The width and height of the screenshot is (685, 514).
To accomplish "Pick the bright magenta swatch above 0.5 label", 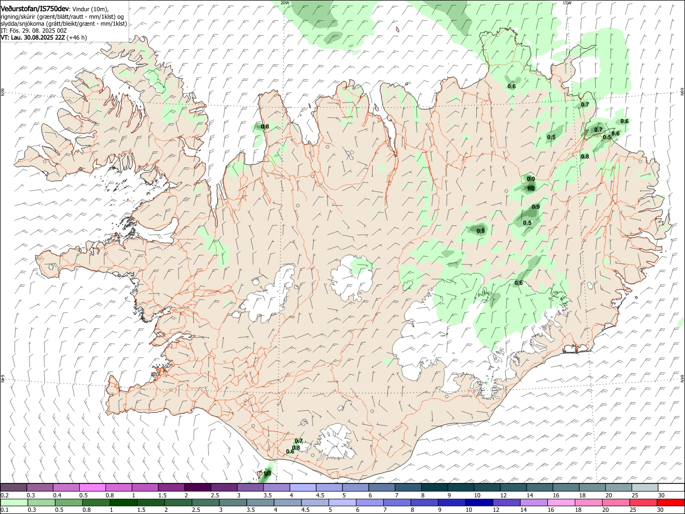I will click(92, 487).
